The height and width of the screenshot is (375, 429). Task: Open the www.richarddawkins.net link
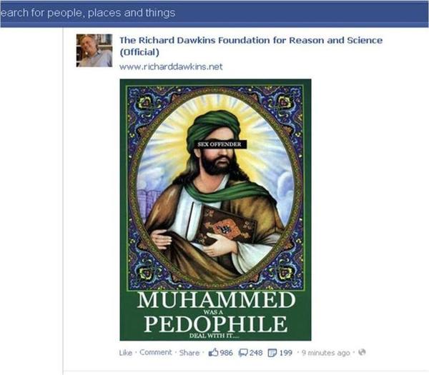(171, 66)
